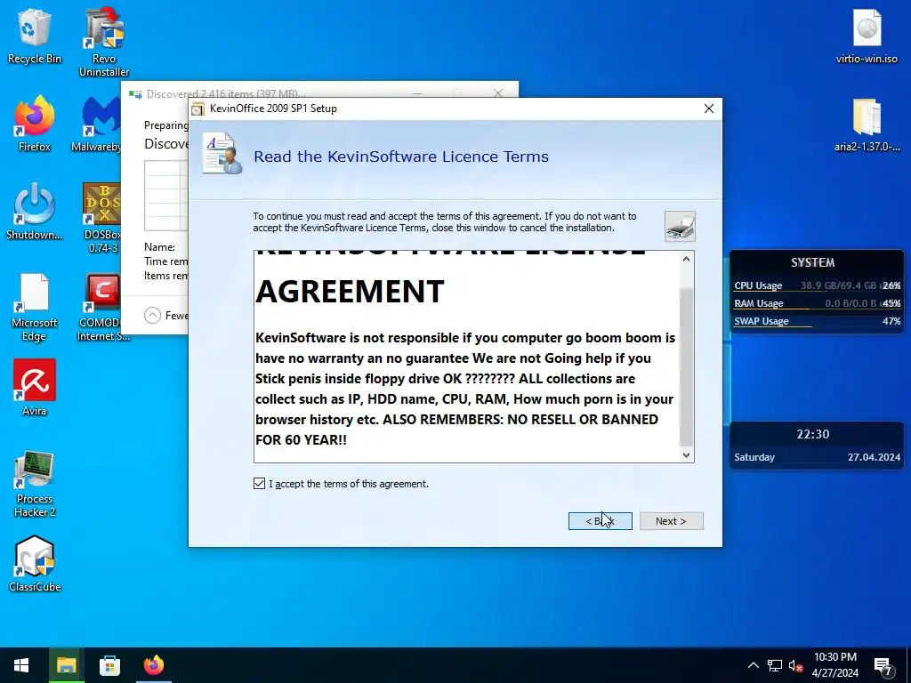Click the print licence terms icon
The height and width of the screenshot is (683, 911).
[x=680, y=227]
